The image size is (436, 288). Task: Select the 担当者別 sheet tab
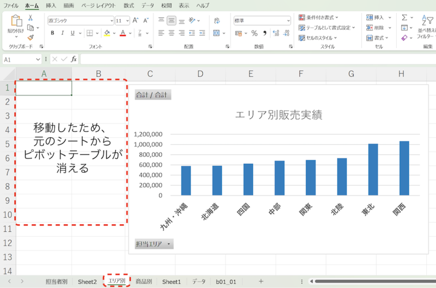click(57, 281)
